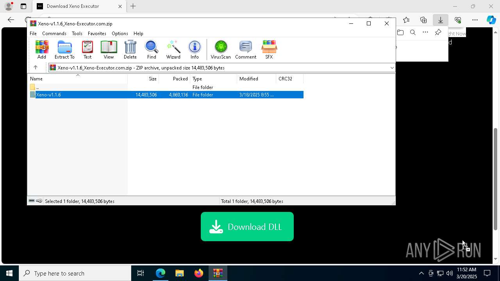Open the Tools menu
The image size is (500, 281).
[77, 34]
